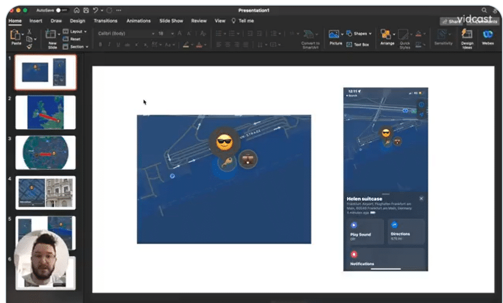Image resolution: width=503 pixels, height=303 pixels.
Task: Click the Share button
Action: tap(450, 21)
